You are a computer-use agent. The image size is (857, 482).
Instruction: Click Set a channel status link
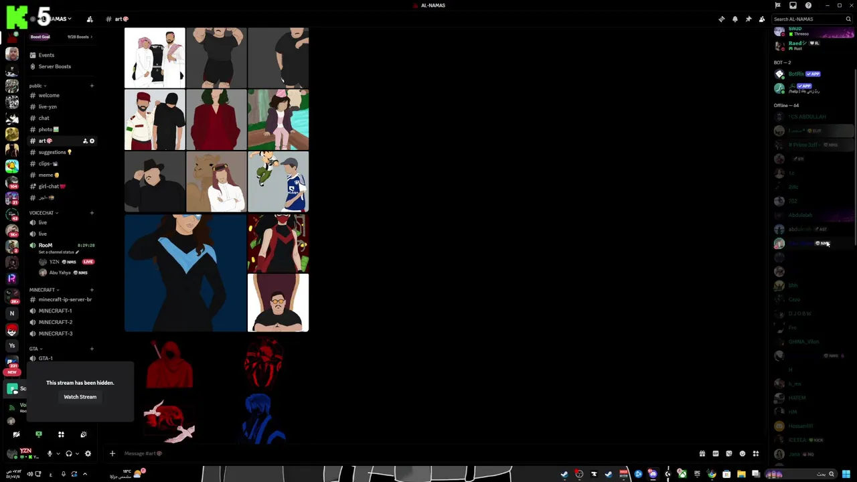tap(58, 252)
